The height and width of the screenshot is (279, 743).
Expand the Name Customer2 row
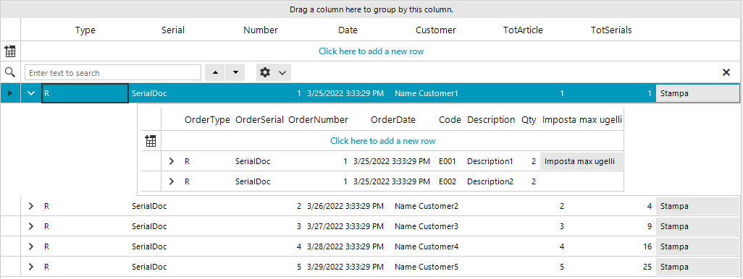click(x=31, y=206)
